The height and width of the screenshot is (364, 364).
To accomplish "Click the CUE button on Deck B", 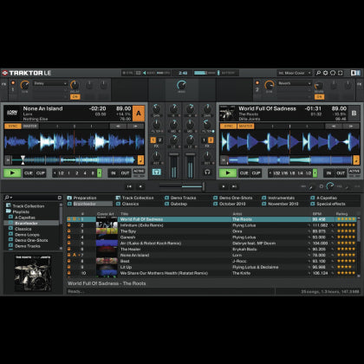I will point(244,173).
